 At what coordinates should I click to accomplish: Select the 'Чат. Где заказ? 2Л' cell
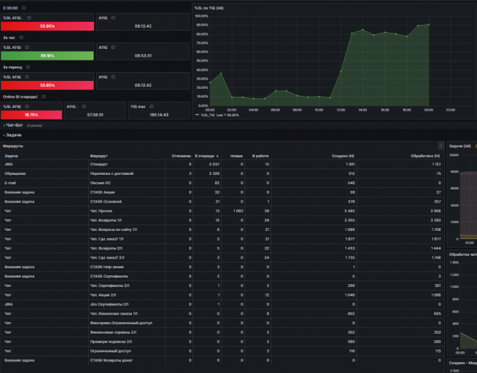(x=127, y=258)
